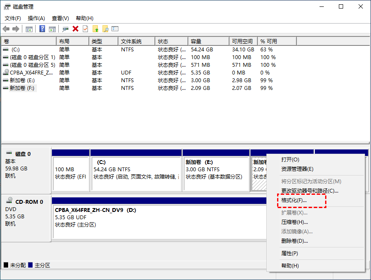Choose 压缩卷(H)... from context menu
Image resolution: width=371 pixels, height=280 pixels.
point(294,222)
